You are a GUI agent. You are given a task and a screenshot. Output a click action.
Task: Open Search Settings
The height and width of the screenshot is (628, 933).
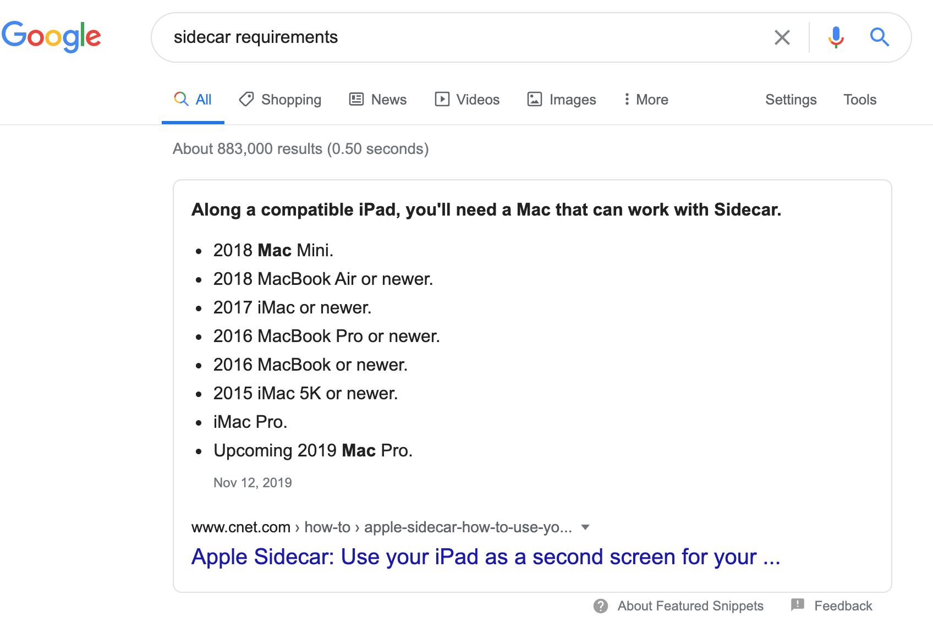coord(791,100)
